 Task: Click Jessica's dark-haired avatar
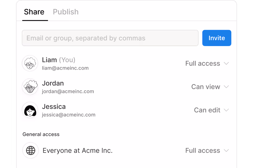pyautogui.click(x=30, y=110)
